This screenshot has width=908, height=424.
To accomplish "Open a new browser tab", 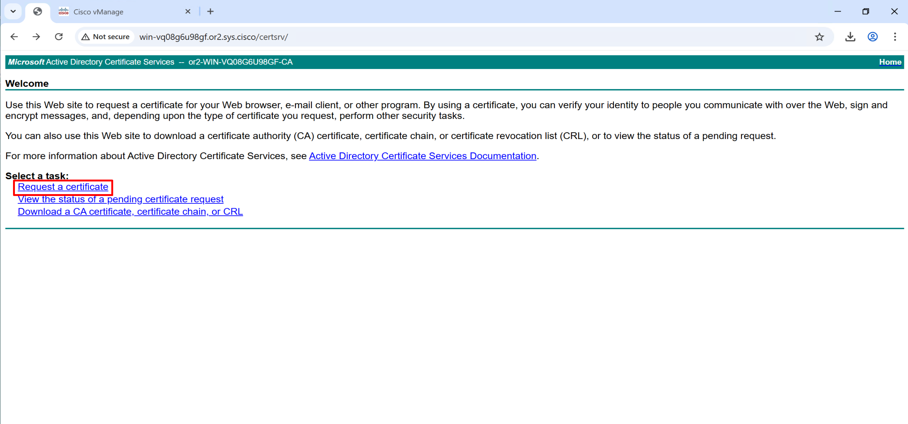I will [x=210, y=12].
